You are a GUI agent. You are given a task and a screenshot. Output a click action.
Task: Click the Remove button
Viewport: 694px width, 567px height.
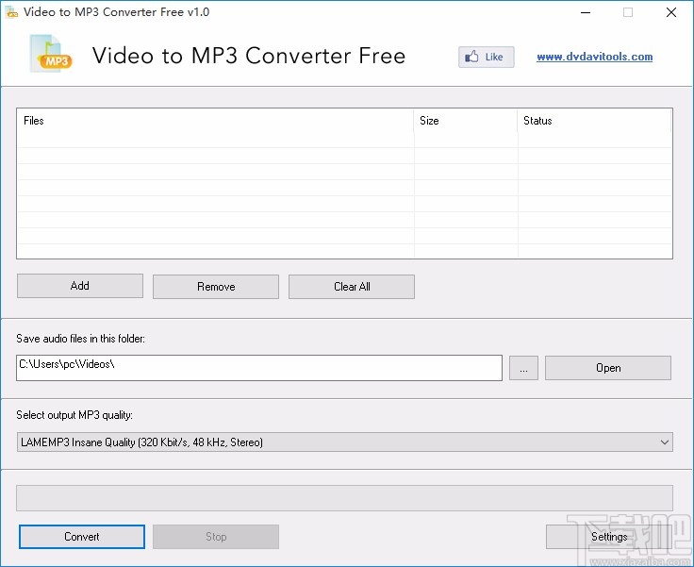[216, 286]
